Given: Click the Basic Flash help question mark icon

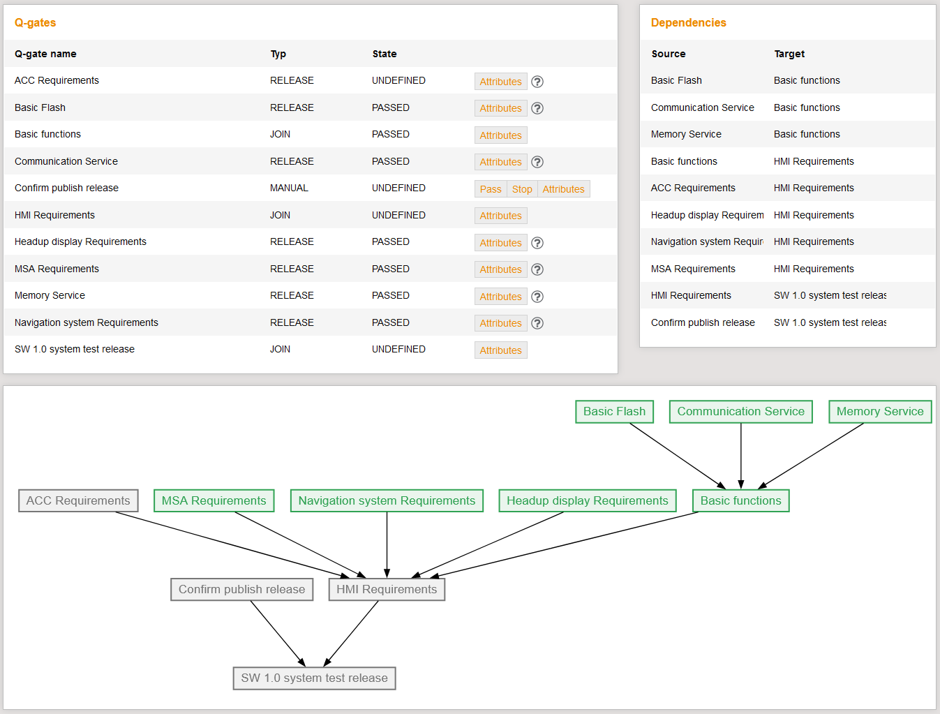Looking at the screenshot, I should [x=537, y=108].
